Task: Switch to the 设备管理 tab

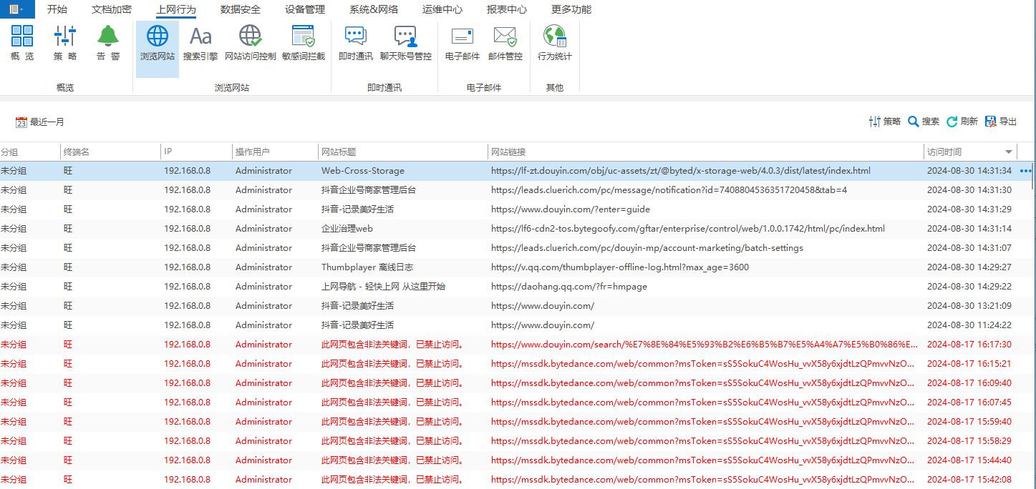Action: click(x=305, y=9)
